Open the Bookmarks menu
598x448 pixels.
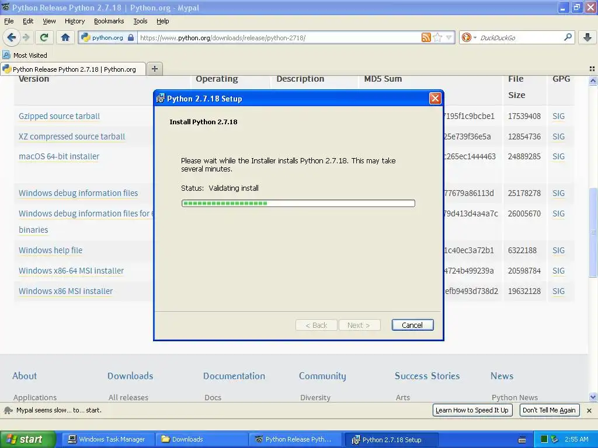109,22
